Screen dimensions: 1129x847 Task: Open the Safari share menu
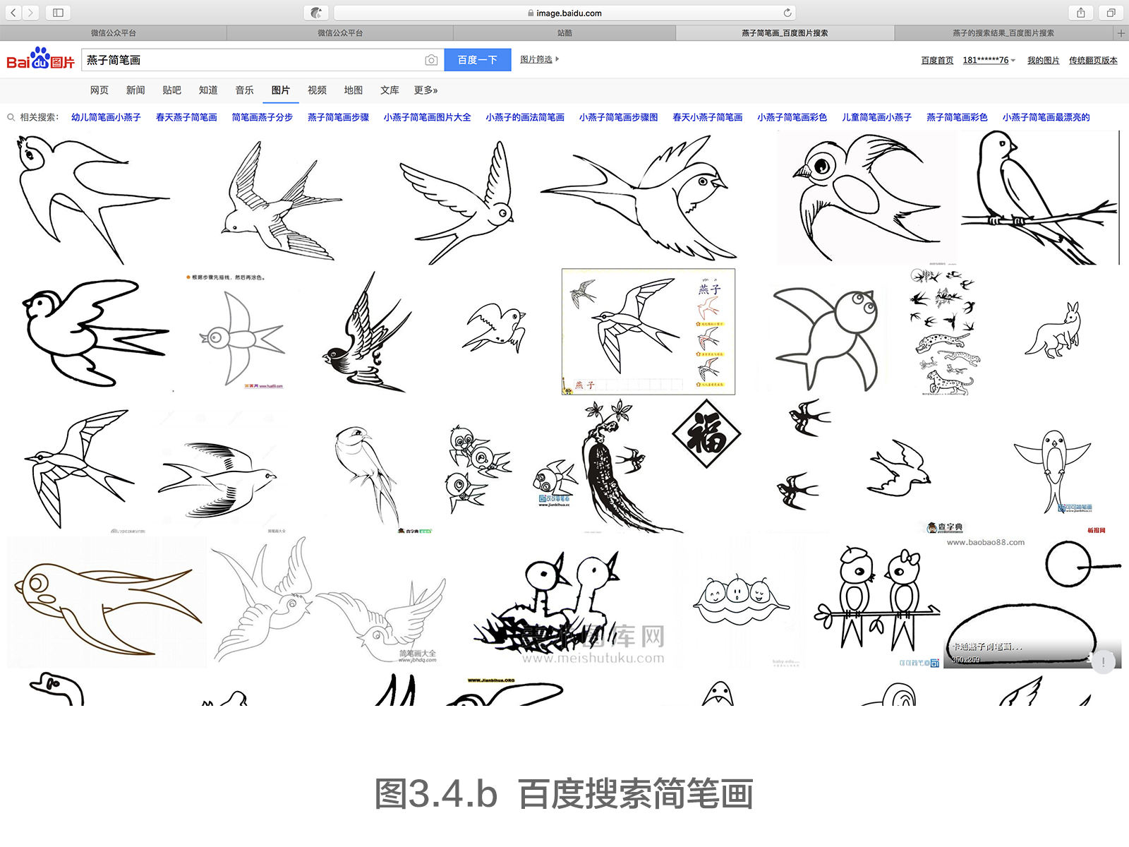[x=1080, y=13]
